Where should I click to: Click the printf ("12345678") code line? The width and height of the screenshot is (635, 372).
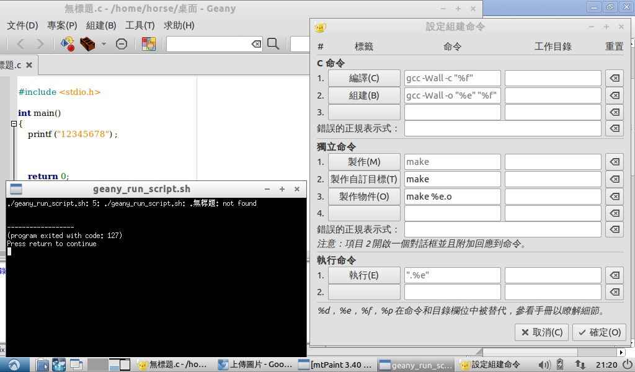(73, 134)
